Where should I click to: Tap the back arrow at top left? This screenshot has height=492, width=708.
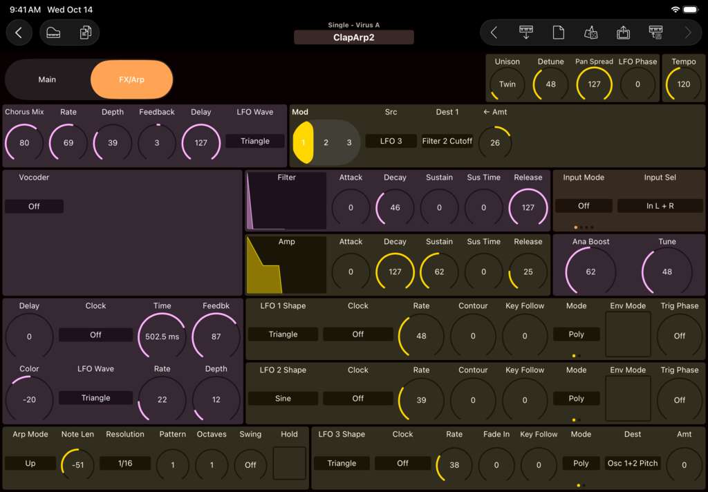click(19, 32)
